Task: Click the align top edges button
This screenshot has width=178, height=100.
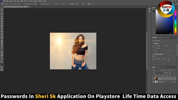Action: [163, 59]
